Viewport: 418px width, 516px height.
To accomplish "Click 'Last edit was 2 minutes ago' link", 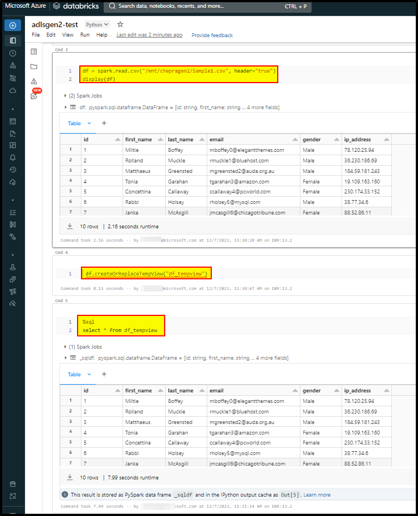I will [150, 35].
